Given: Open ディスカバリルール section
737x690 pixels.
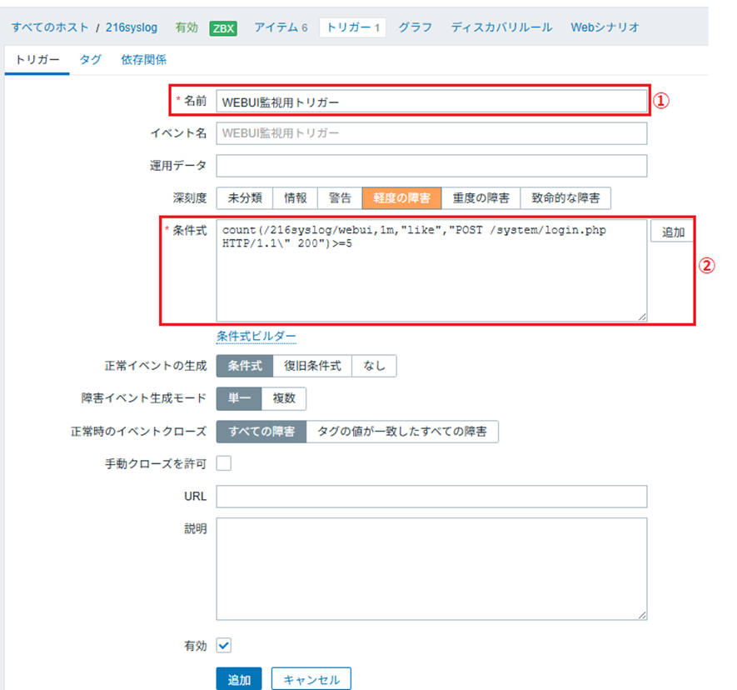Looking at the screenshot, I should tap(501, 27).
